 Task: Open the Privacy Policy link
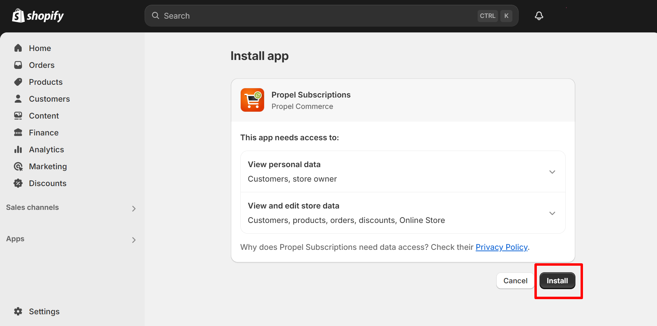pos(501,247)
